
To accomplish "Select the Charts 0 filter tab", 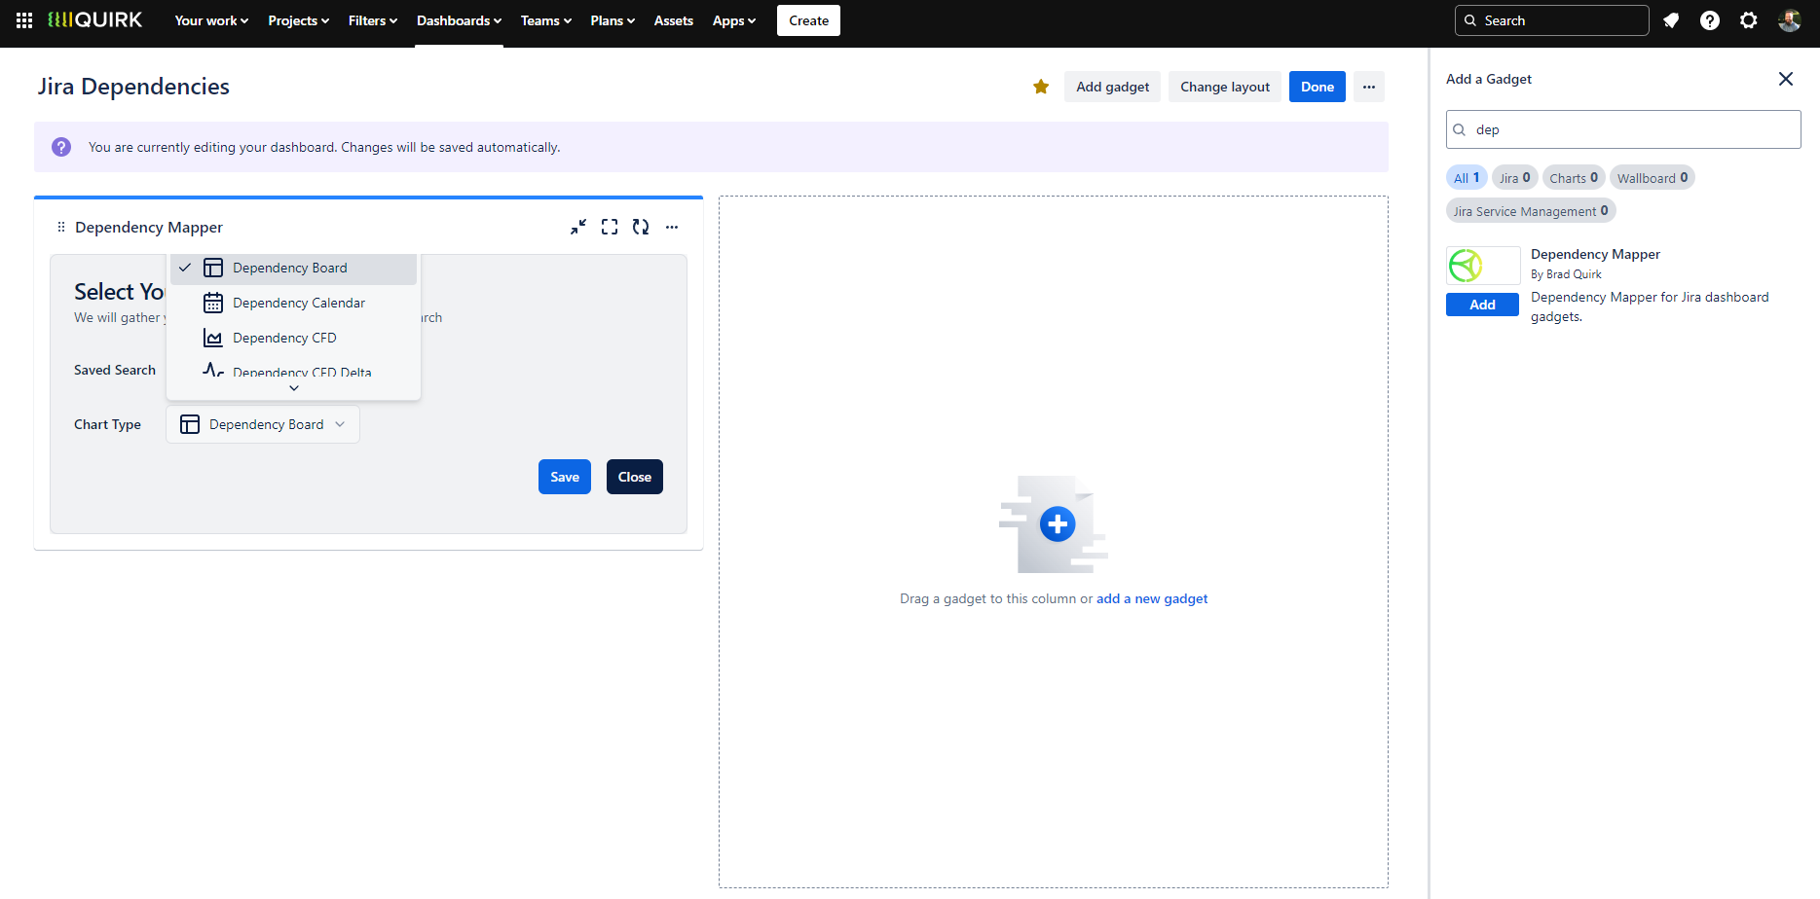I will (x=1574, y=178).
